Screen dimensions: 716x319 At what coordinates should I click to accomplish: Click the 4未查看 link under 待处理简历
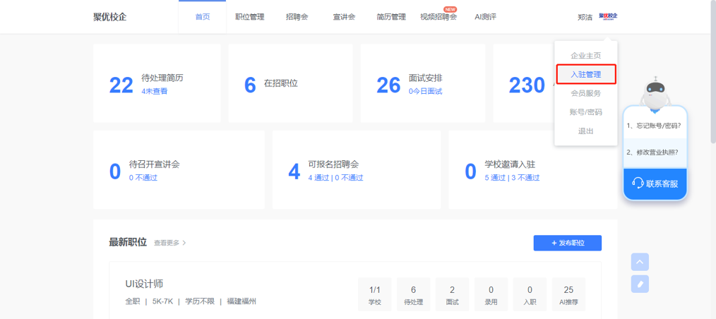click(x=154, y=91)
